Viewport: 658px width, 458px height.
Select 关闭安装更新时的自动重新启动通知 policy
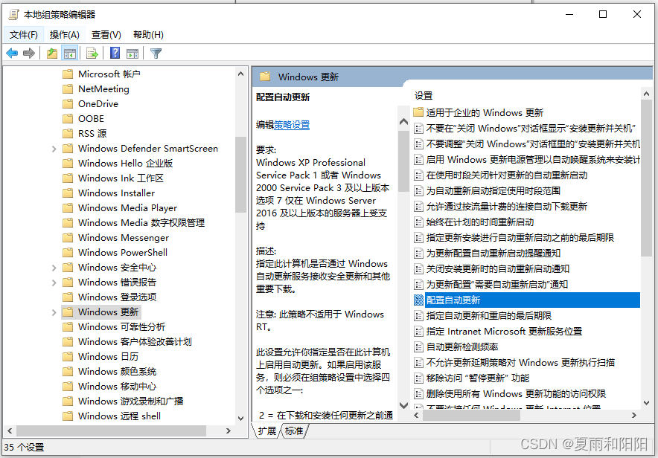[x=498, y=268]
